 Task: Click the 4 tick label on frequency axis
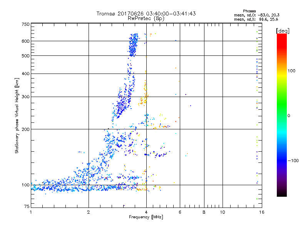(146, 212)
